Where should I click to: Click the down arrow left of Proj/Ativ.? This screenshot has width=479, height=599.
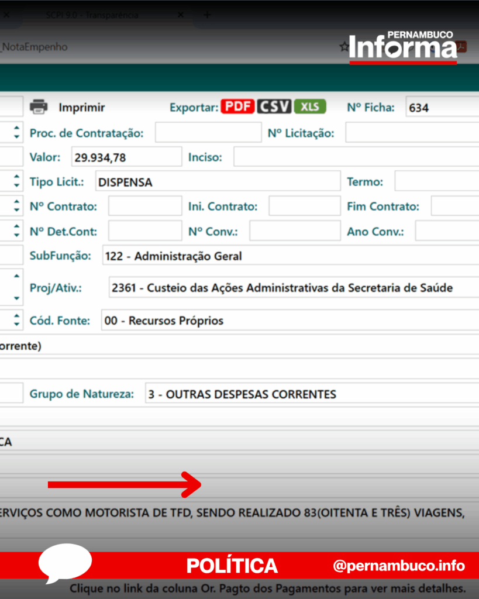pyautogui.click(x=16, y=298)
